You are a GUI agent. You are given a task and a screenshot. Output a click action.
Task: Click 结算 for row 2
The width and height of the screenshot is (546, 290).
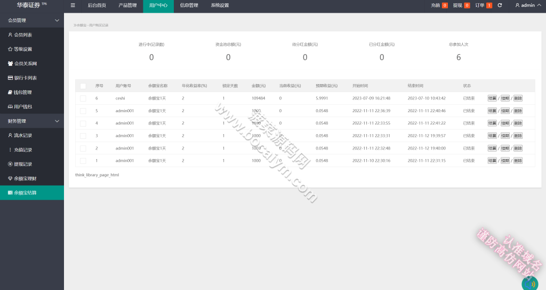tap(492, 148)
